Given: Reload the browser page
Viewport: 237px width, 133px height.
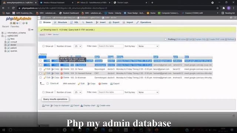Looking at the screenshot, I should [x=13, y=8].
